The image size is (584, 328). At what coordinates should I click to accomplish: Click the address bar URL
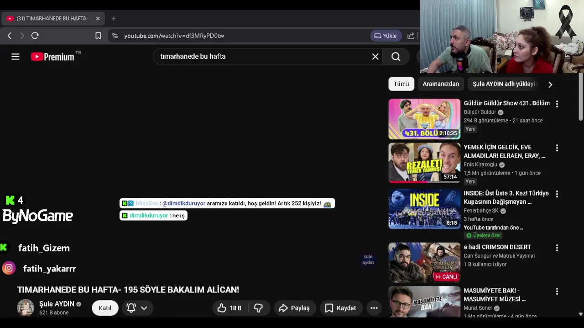pyautogui.click(x=174, y=36)
